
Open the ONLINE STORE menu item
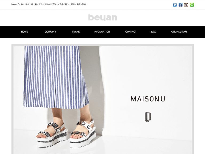(x=179, y=32)
